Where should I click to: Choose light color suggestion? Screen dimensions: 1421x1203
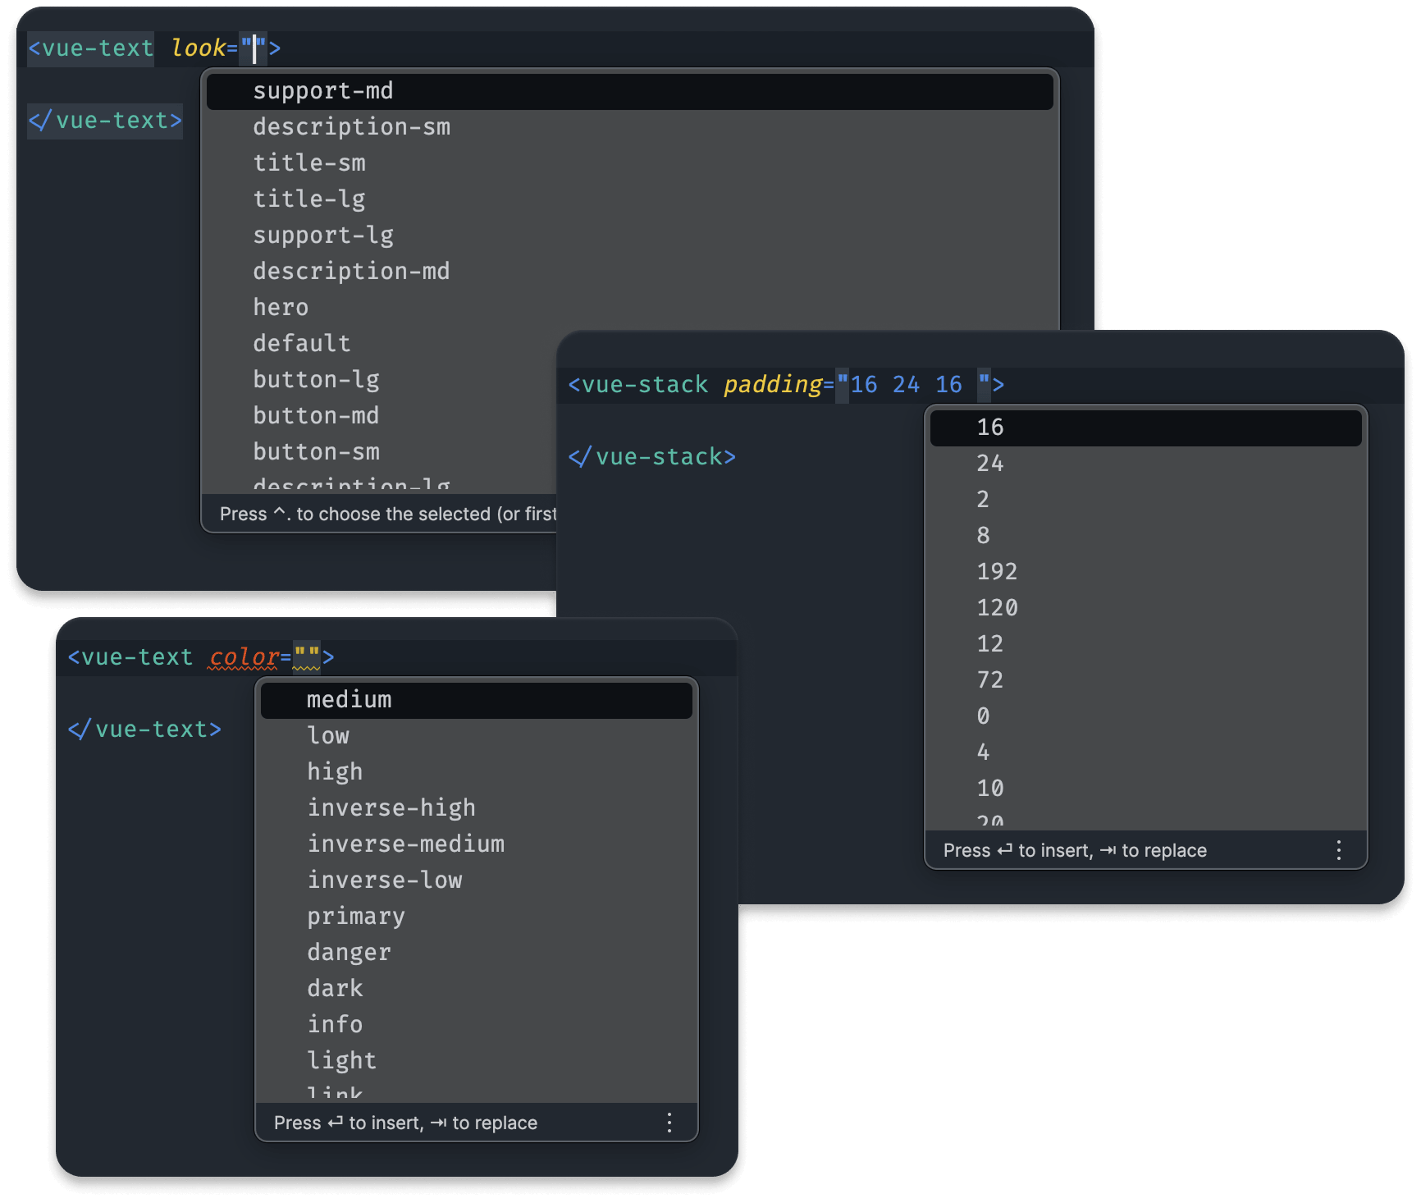[477, 1061]
